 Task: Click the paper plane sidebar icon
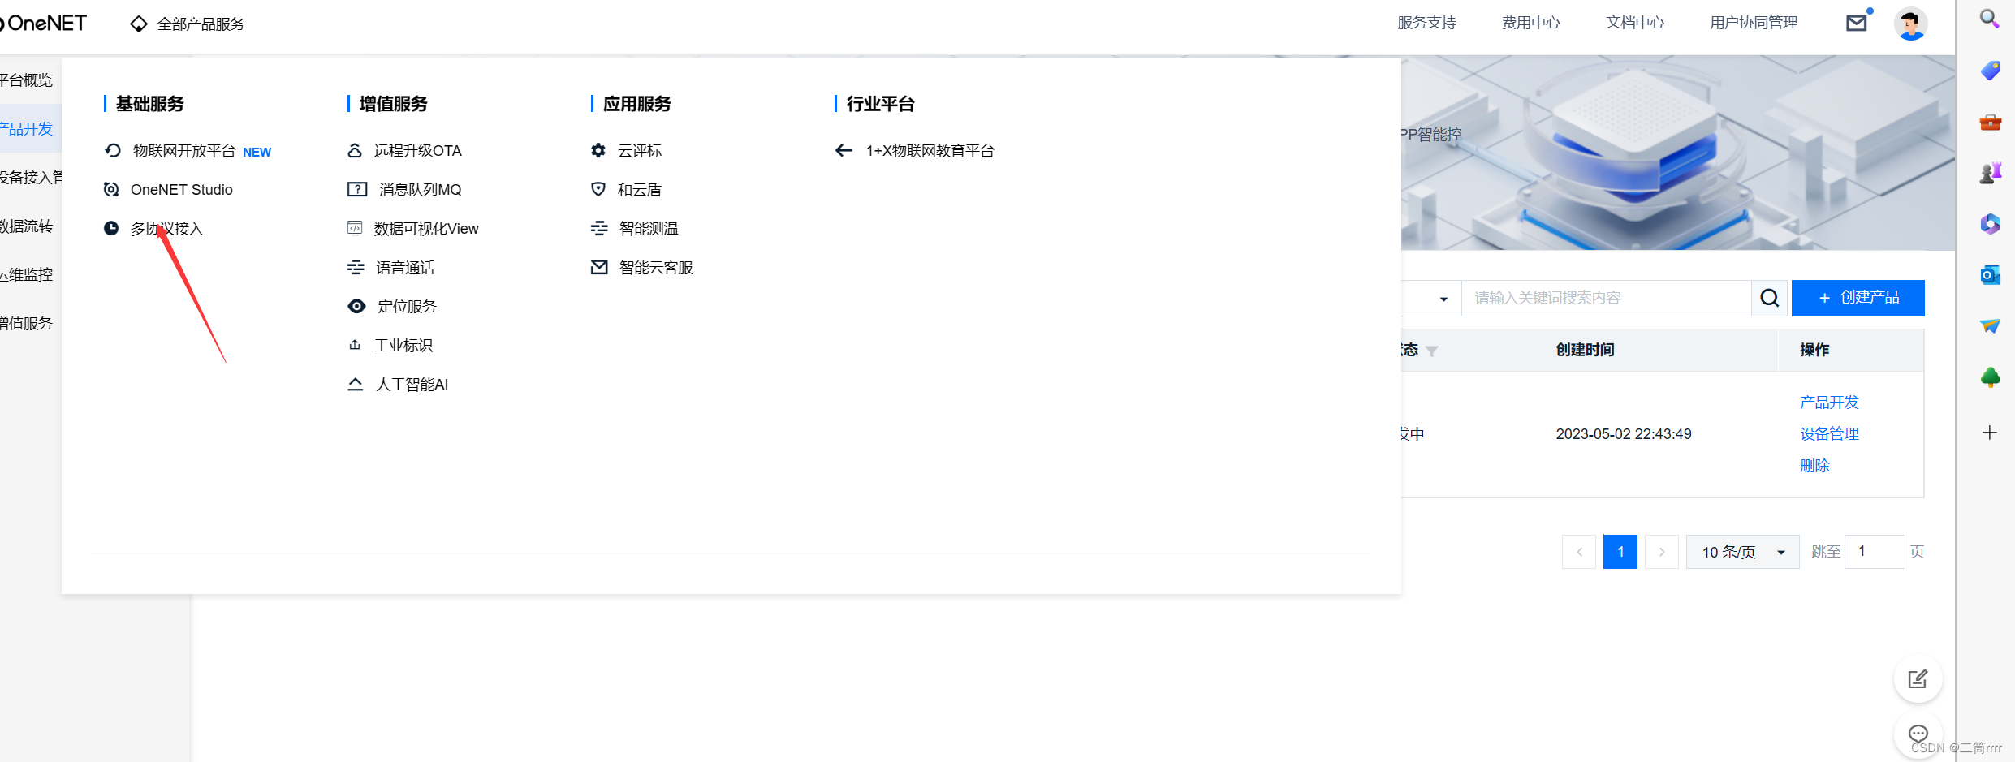[1990, 326]
